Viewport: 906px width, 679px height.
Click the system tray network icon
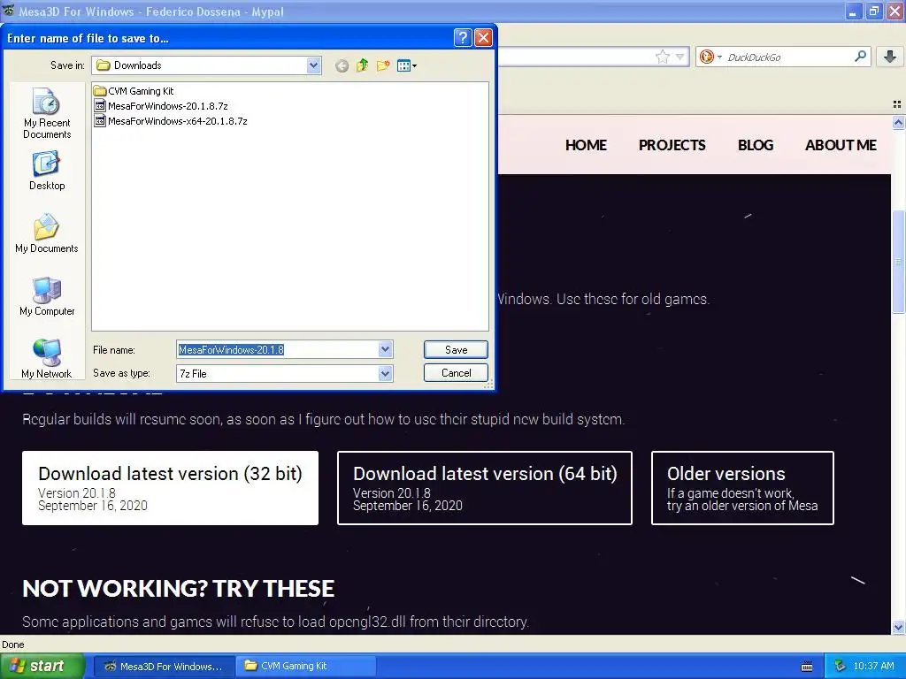click(841, 666)
